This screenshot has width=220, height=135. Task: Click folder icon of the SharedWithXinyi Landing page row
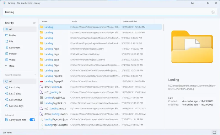(41, 54)
